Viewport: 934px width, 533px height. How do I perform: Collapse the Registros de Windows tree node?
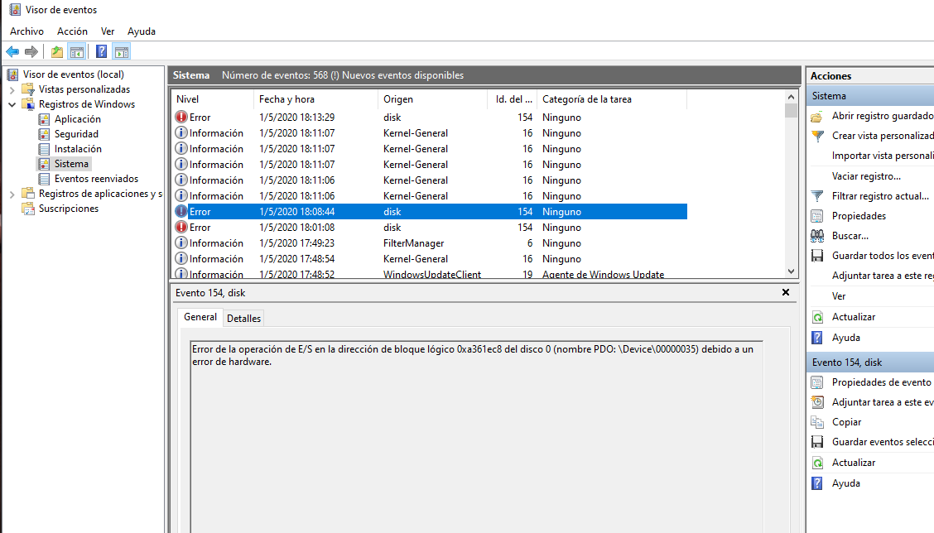[x=12, y=104]
